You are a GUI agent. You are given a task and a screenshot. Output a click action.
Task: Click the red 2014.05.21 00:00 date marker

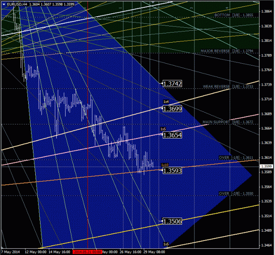tap(87, 252)
